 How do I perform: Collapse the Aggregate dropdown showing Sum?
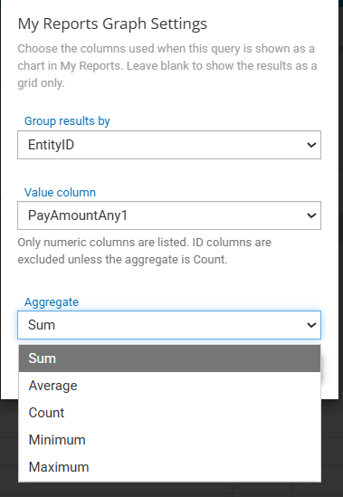click(169, 325)
